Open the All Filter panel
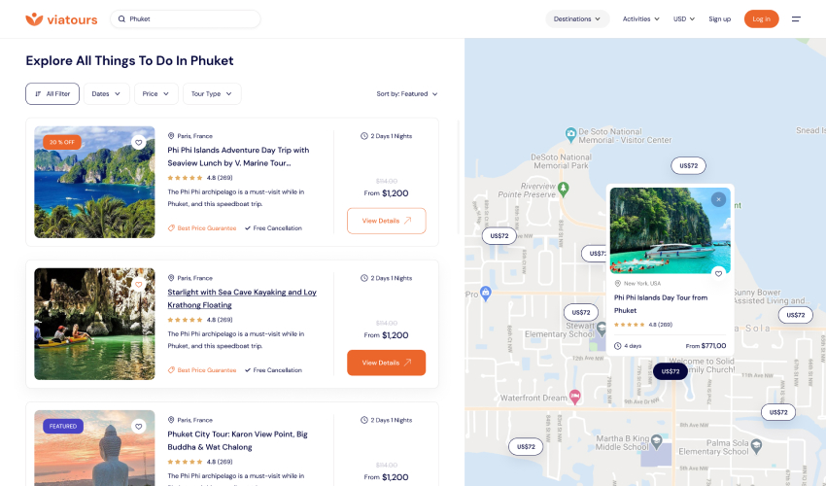826x486 pixels. click(x=52, y=93)
